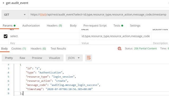
Task: Click line number 5 in gutter
Action: click(x=8, y=77)
